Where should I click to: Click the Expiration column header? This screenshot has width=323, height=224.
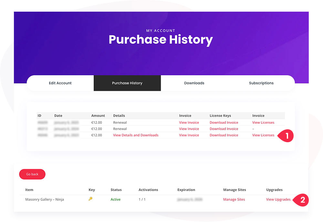(186, 190)
